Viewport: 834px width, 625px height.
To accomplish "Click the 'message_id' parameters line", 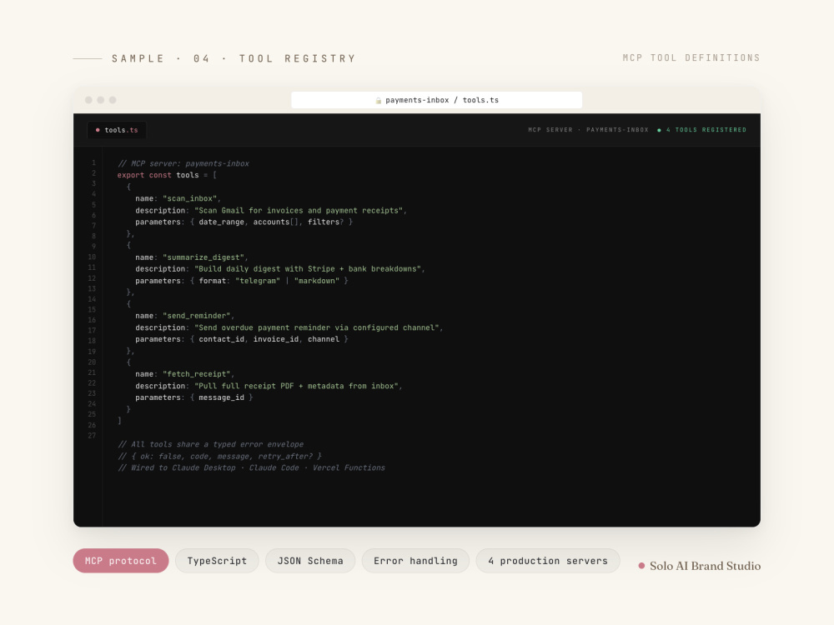I will click(x=194, y=397).
